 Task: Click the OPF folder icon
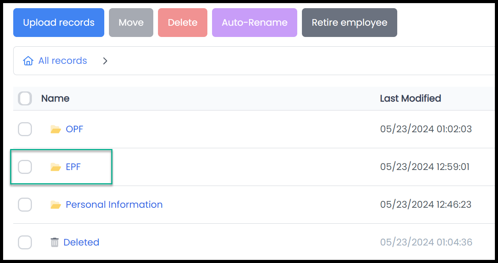point(56,129)
